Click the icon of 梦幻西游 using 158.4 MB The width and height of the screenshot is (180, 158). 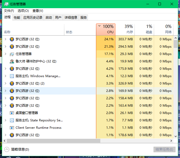[x=12, y=98]
